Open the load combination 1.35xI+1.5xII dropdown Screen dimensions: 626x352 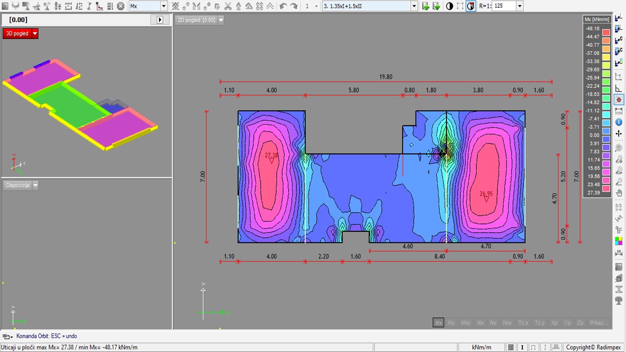(414, 6)
